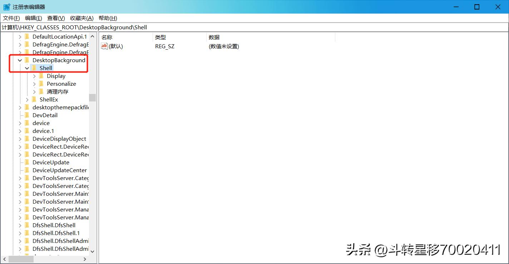
Task: Click the device folder icon
Action: [28, 123]
